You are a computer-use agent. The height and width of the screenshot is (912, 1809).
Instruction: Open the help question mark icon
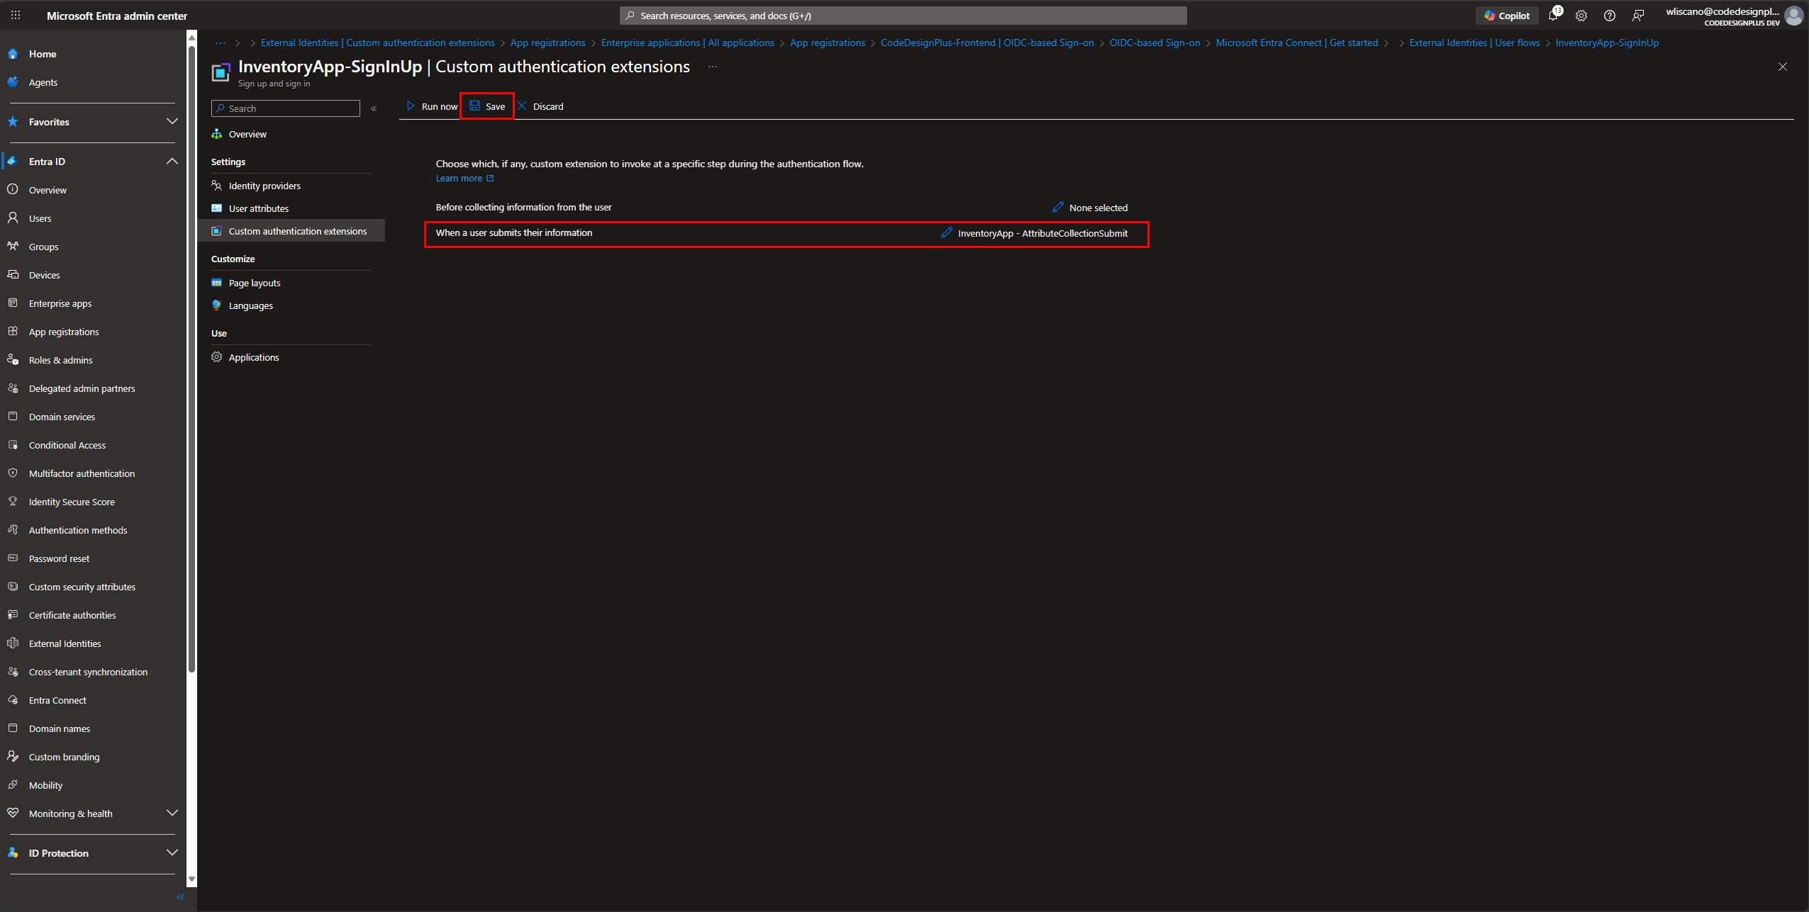(x=1610, y=16)
